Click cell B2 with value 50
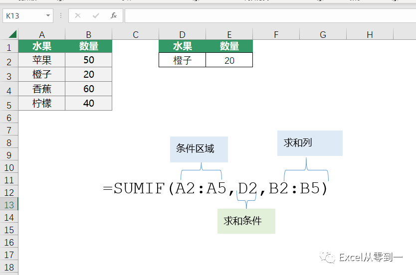This screenshot has height=275, width=416. 89,60
